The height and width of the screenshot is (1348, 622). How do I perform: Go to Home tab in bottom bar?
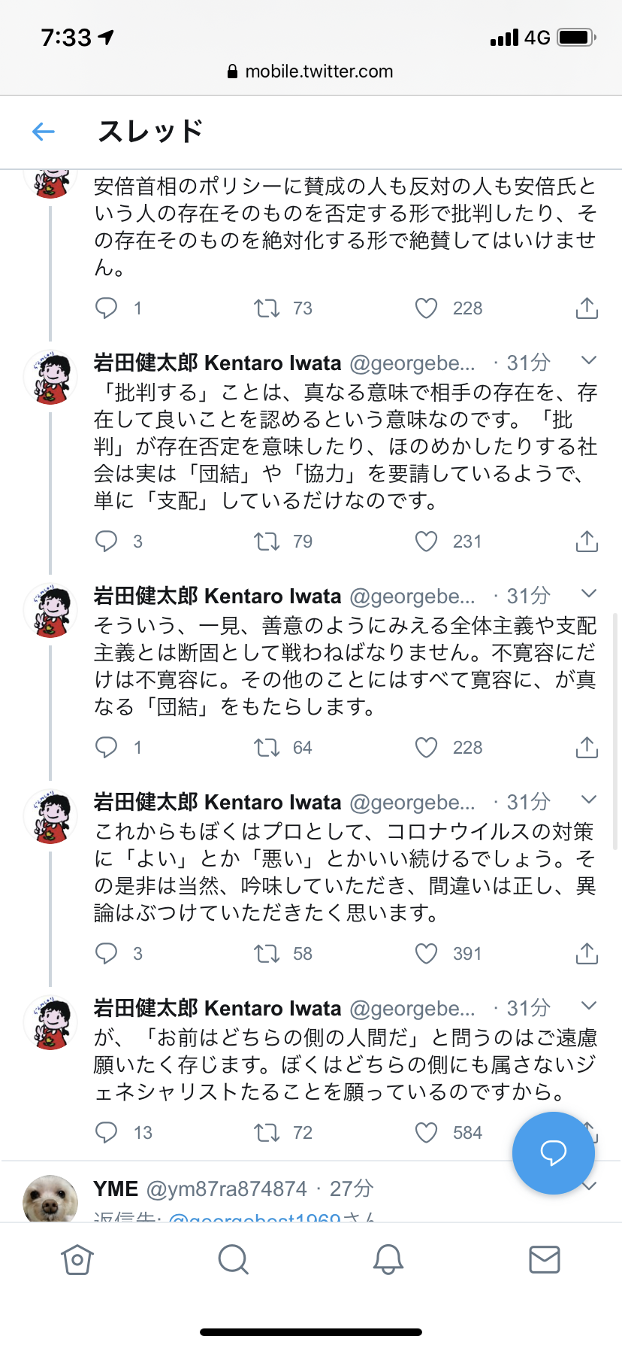click(77, 1259)
